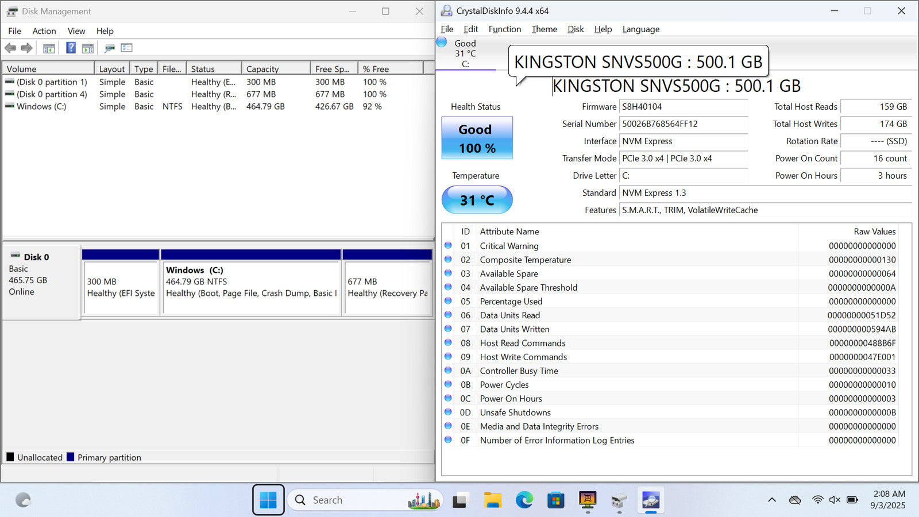
Task: Toggle the Show/Hide Action Pane toolbar icon
Action: (x=88, y=48)
